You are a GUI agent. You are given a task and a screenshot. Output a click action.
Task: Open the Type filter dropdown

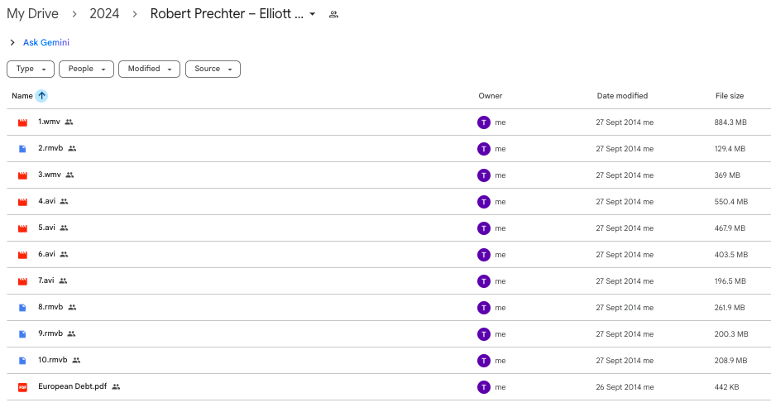[x=31, y=69]
